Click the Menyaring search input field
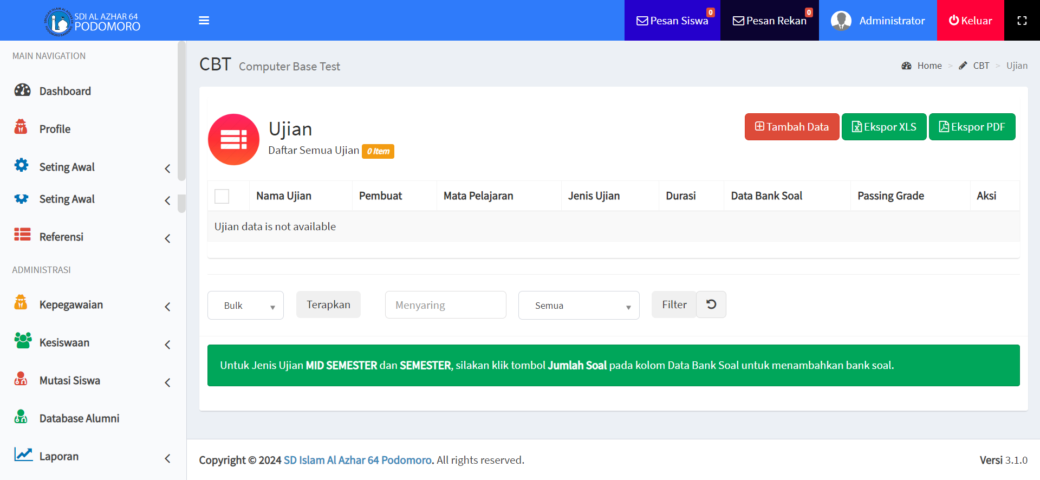 pyautogui.click(x=445, y=305)
